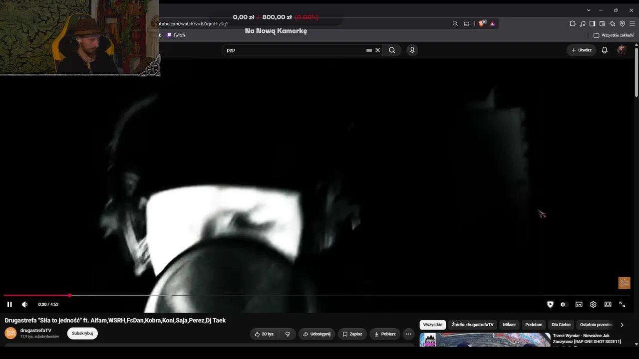This screenshot has height=359, width=639.
Task: Open more actions three-dot menu
Action: click(x=408, y=334)
